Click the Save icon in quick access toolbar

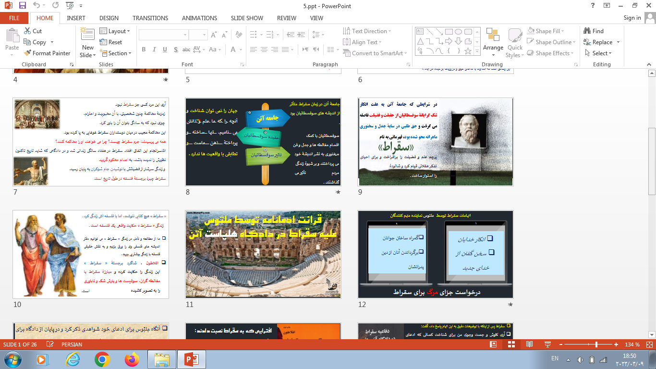[x=22, y=6]
